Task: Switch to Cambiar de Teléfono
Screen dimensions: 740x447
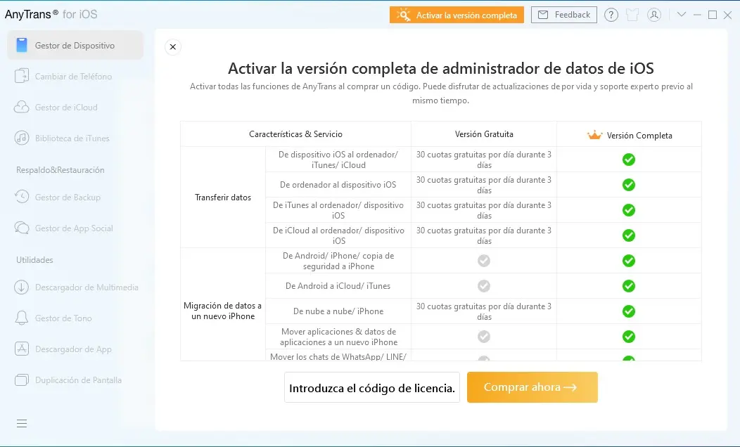Action: [x=75, y=76]
